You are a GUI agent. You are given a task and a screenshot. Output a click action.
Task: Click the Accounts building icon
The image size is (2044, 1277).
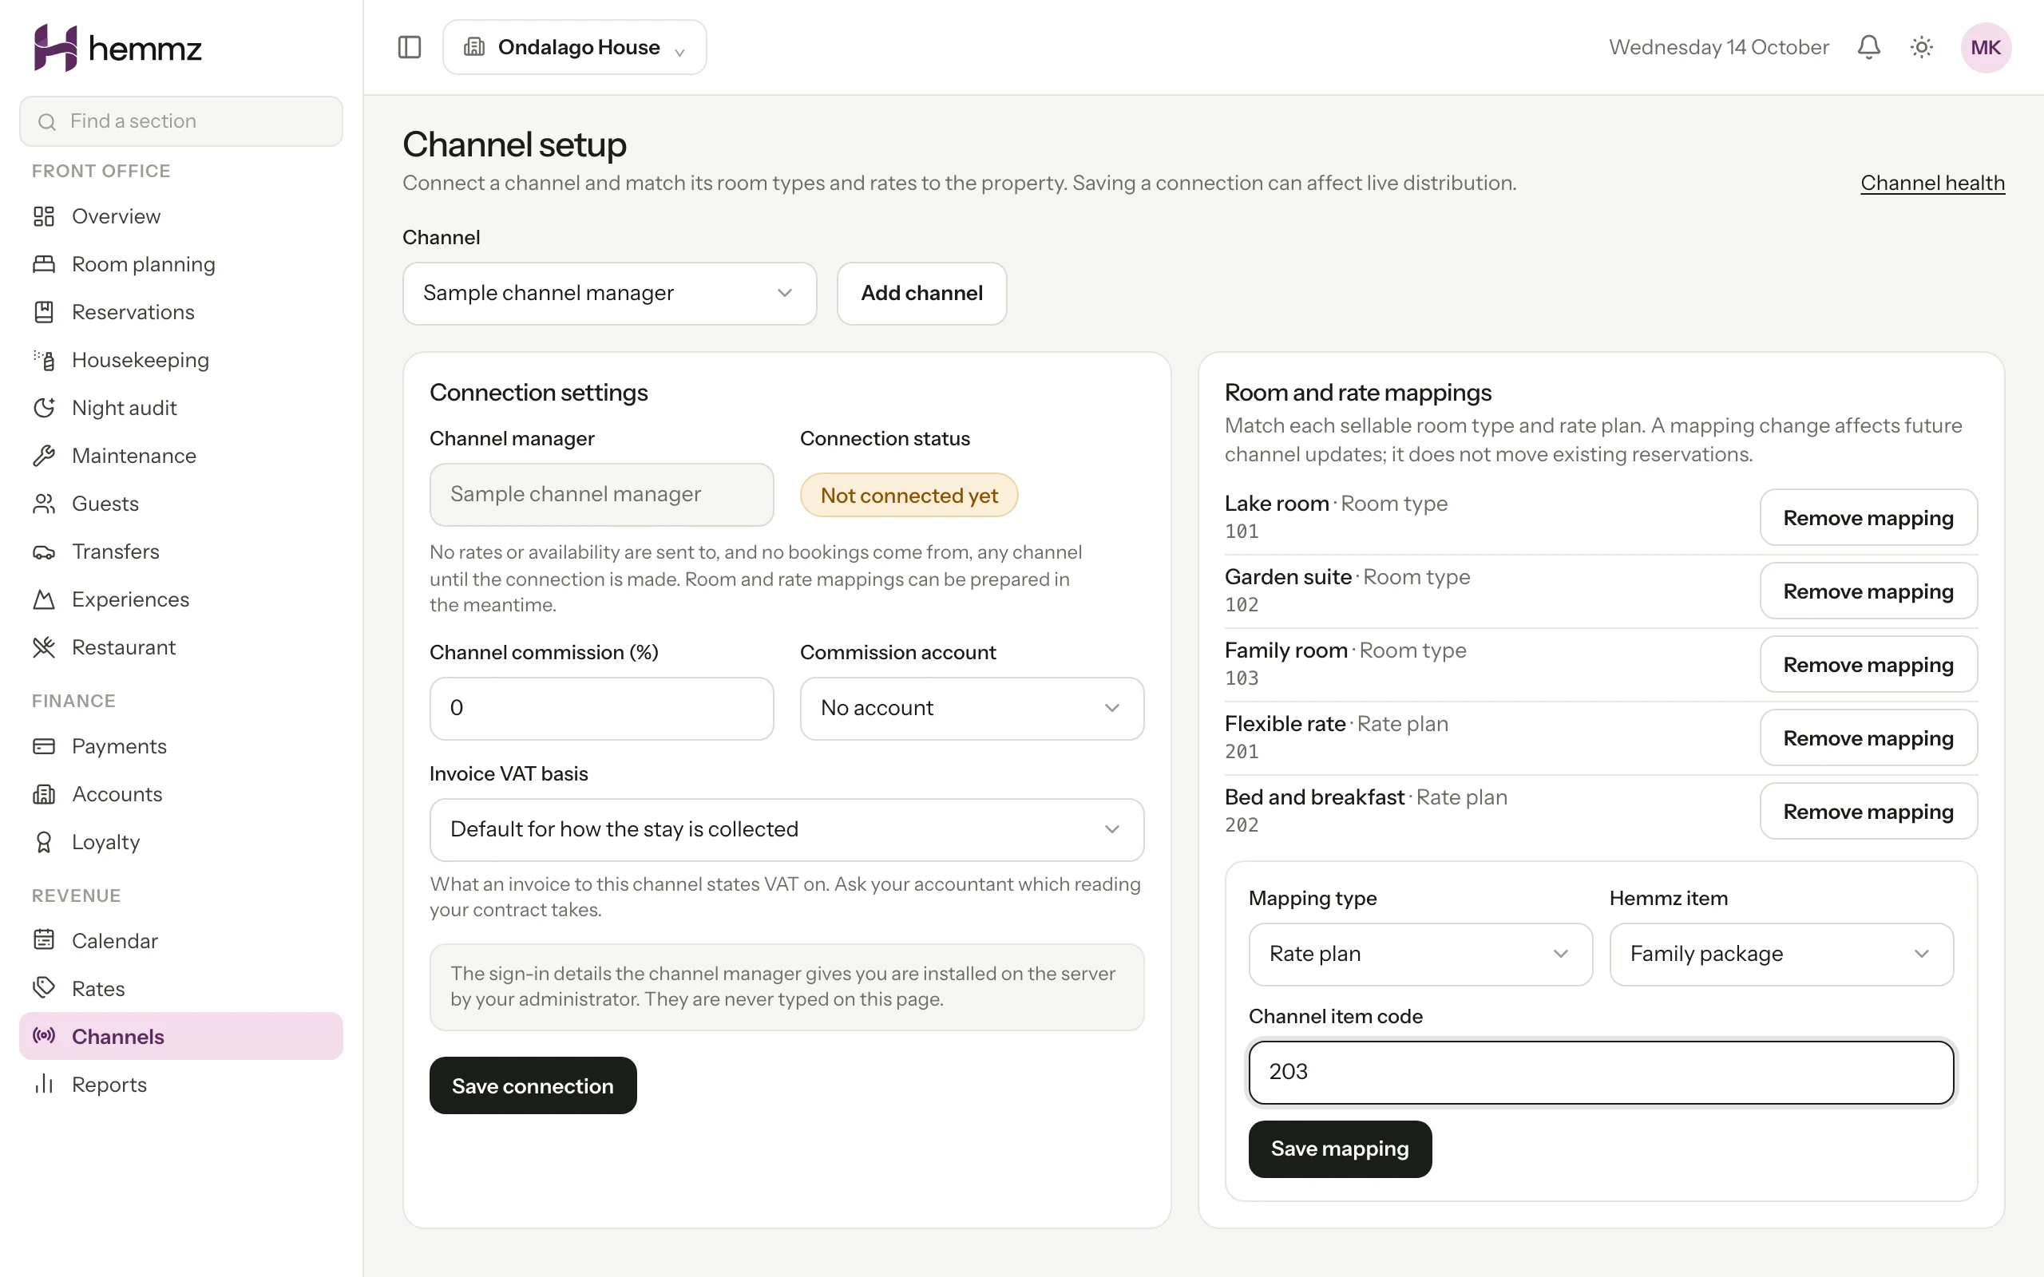click(x=44, y=794)
